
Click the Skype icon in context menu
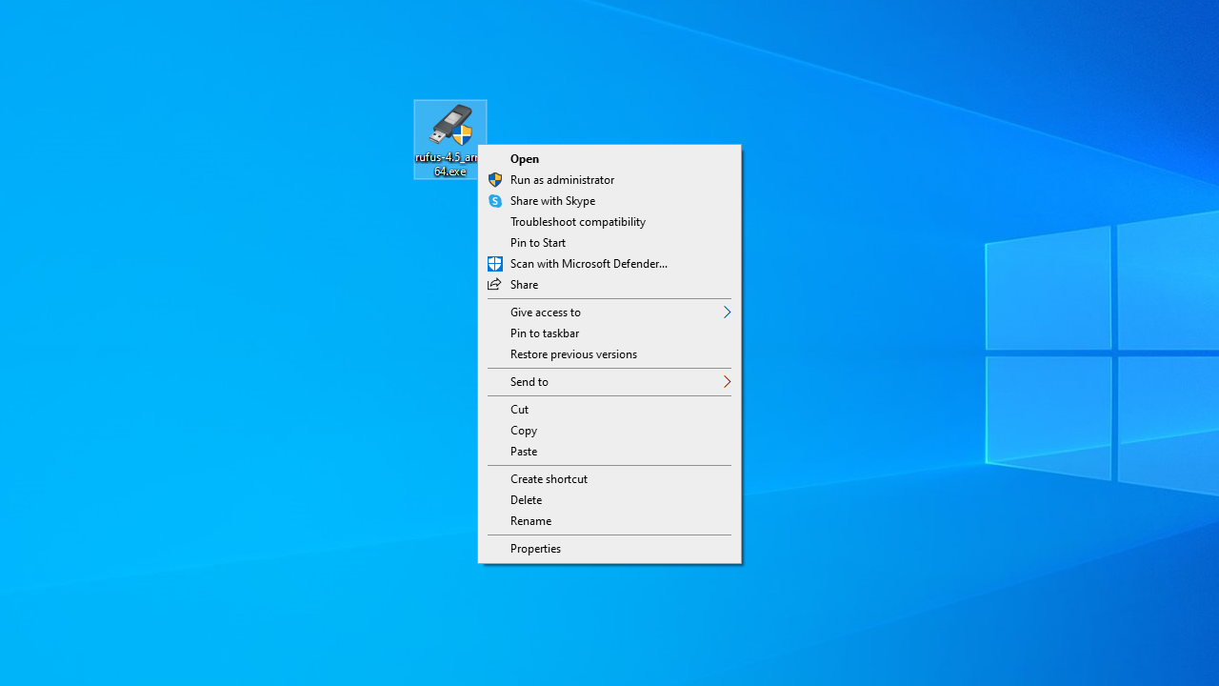495,201
